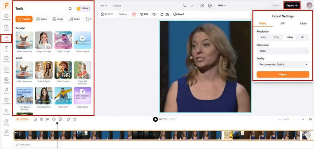Click the trash delete icon in timeline toolbar
The width and height of the screenshot is (314, 149).
click(75, 119)
